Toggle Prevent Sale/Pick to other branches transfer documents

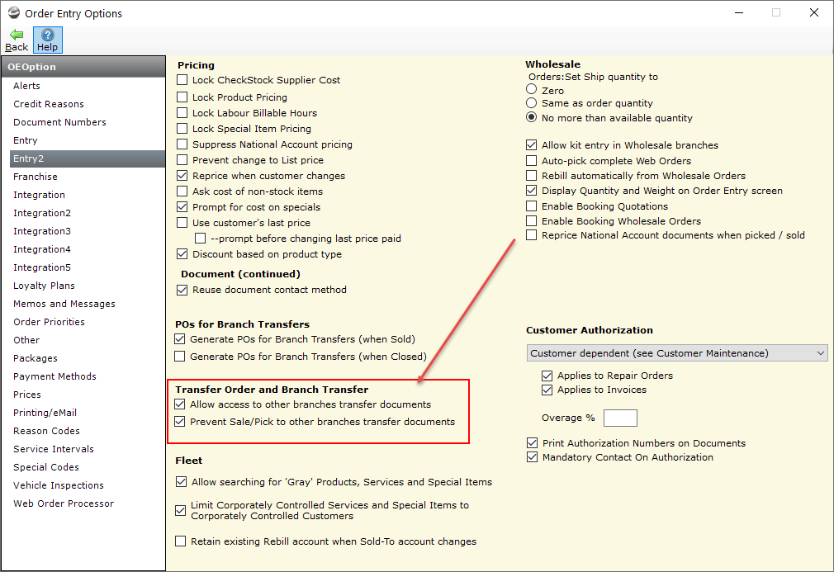(180, 422)
